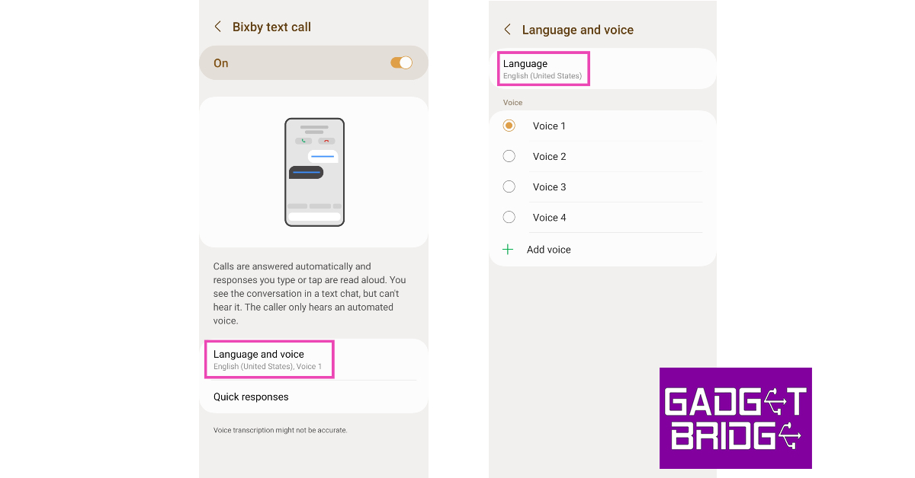
Task: Tap the Add voice label
Action: 549,250
